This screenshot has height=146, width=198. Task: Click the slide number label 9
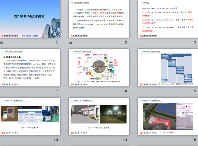point(195,91)
